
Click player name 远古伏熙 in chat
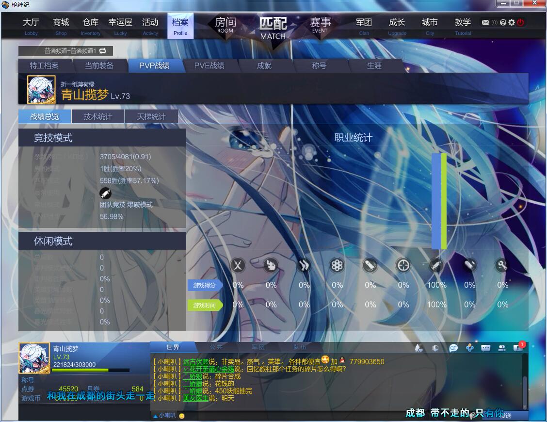(x=196, y=362)
